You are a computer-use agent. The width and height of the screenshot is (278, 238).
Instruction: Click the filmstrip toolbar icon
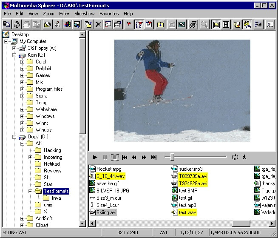click(226, 24)
